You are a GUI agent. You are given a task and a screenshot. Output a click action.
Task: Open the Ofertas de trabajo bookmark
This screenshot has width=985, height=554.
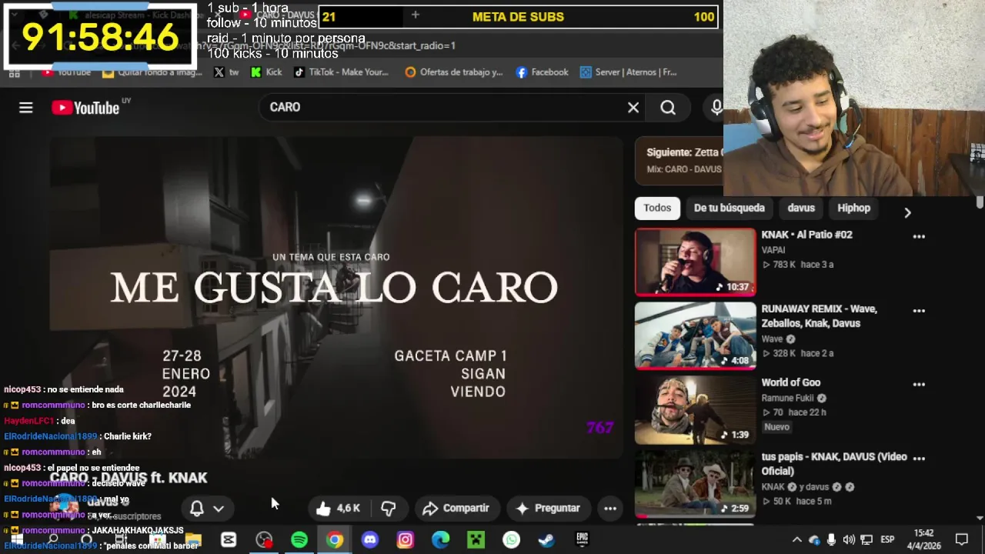[x=453, y=72]
